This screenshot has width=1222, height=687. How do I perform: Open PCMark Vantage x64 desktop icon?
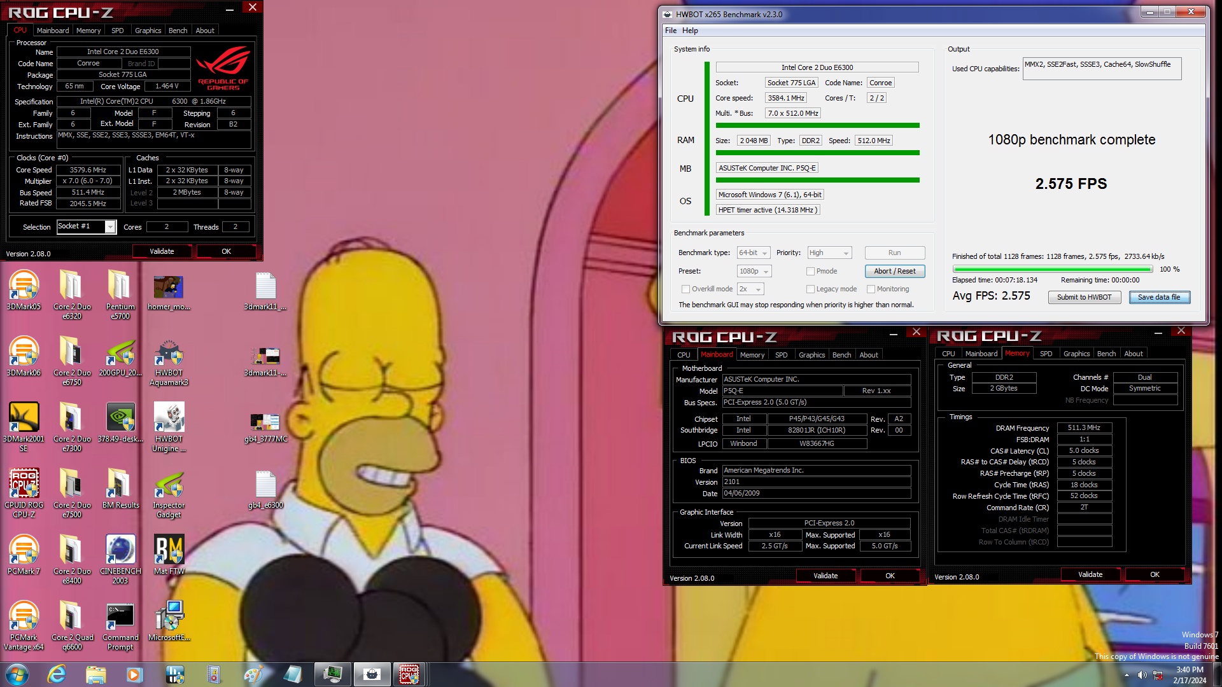pos(24,625)
